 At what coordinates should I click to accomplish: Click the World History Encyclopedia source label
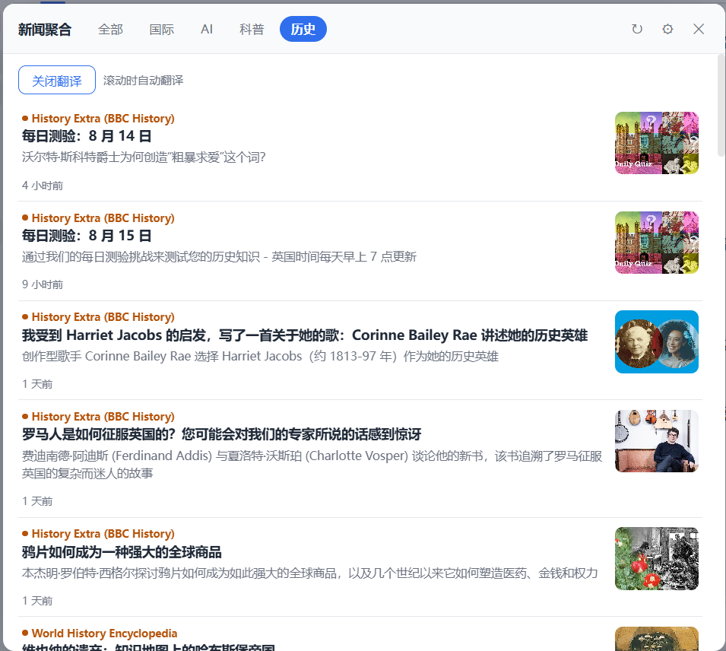pos(104,634)
